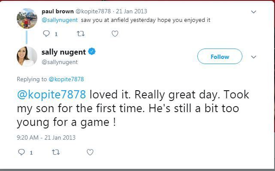Retweet paul brown's tweet
275x171 pixels.
[81, 34]
